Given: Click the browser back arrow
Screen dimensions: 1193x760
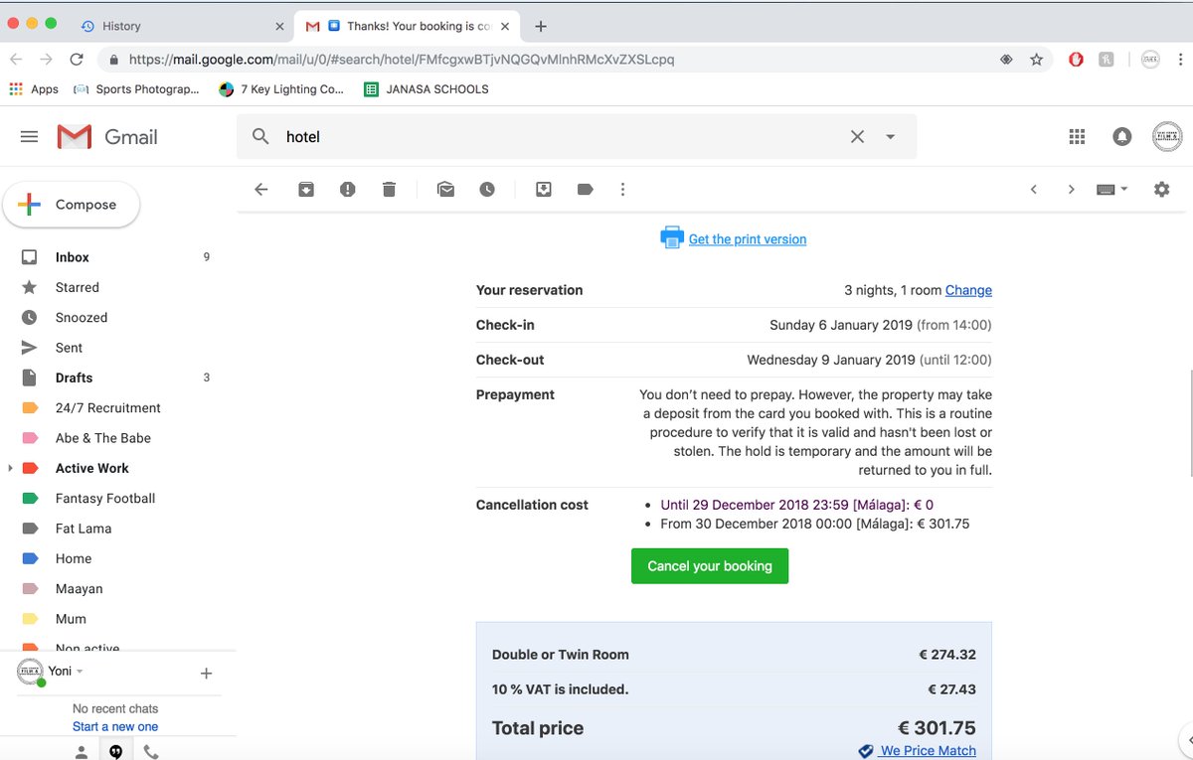Looking at the screenshot, I should (16, 60).
